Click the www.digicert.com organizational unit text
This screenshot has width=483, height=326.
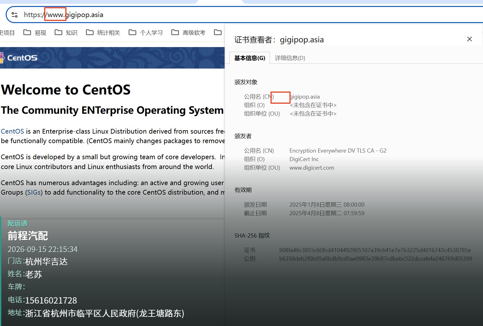pos(312,168)
